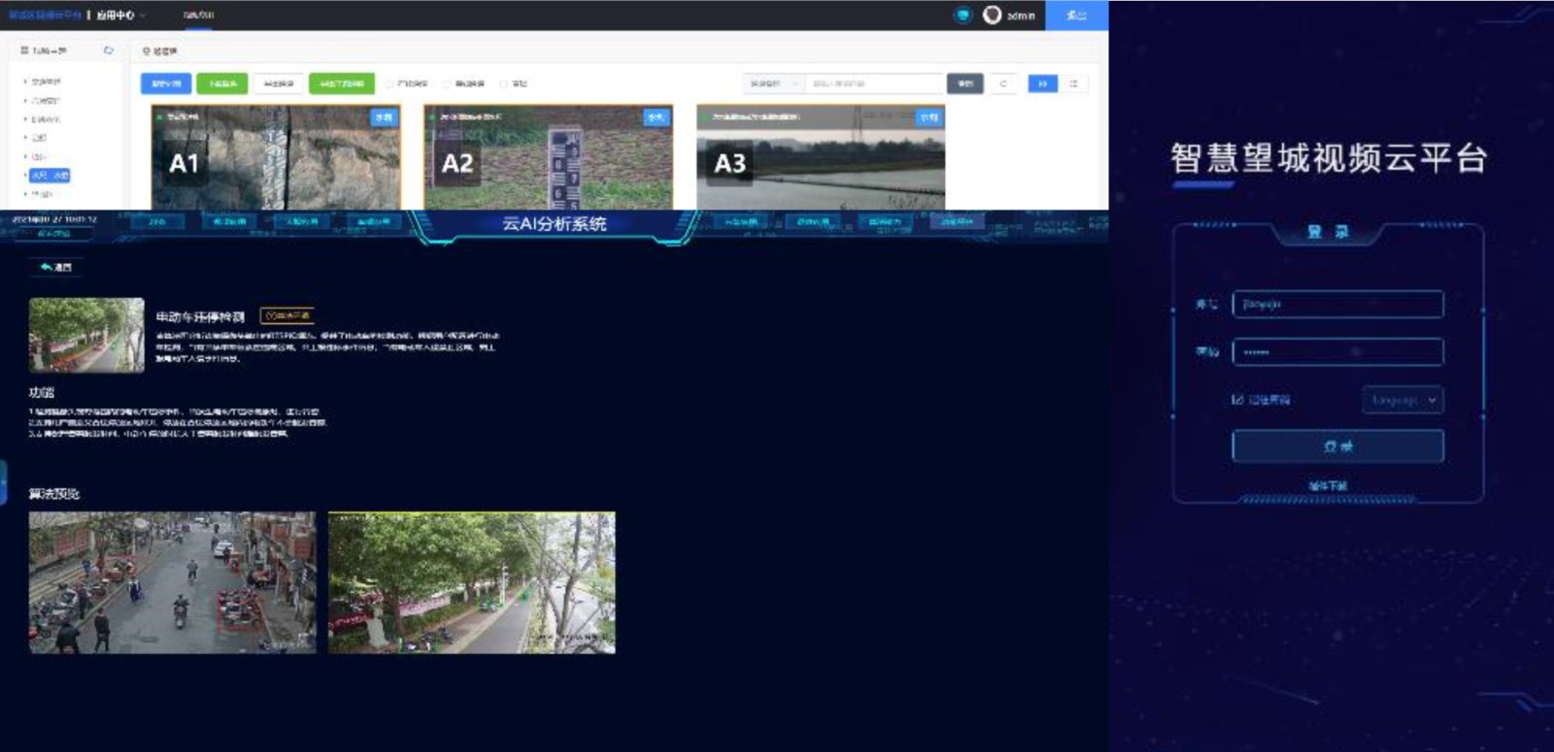1554x752 pixels.
Task: Open the application center dropdown in header
Action: pyautogui.click(x=121, y=15)
